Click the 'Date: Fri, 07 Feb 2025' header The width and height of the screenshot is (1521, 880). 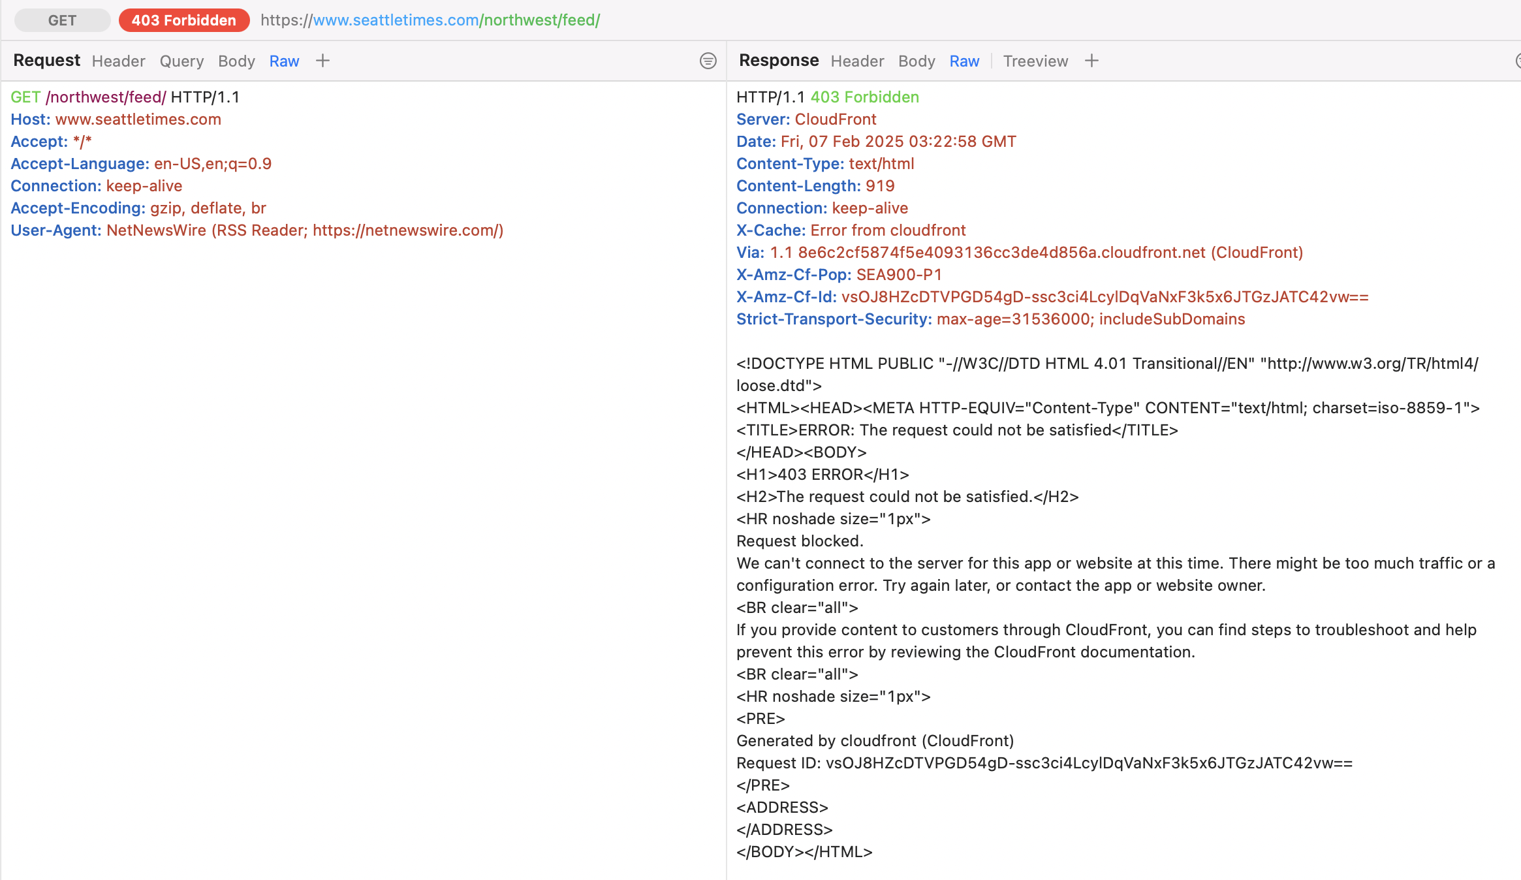pos(876,142)
